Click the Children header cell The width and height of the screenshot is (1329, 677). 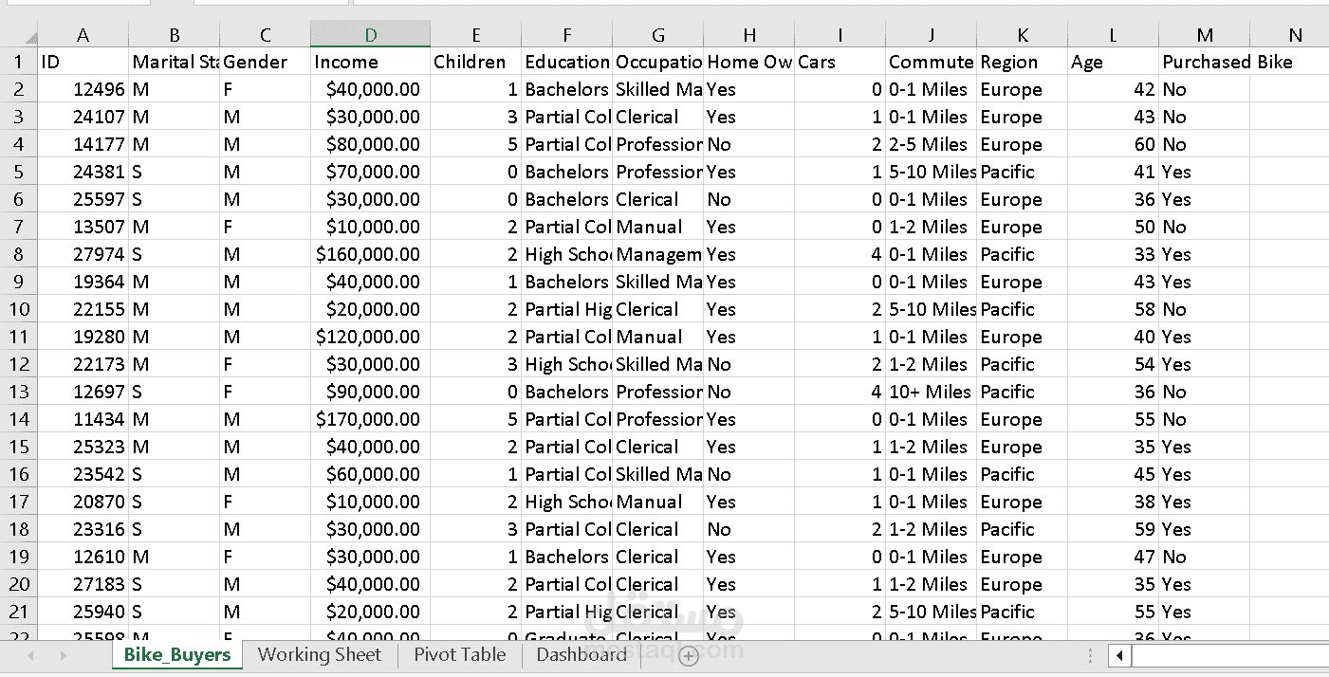click(476, 62)
